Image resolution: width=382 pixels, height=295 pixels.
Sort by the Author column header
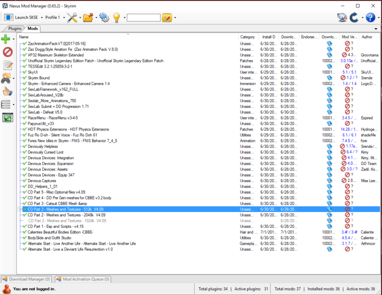tap(367, 37)
